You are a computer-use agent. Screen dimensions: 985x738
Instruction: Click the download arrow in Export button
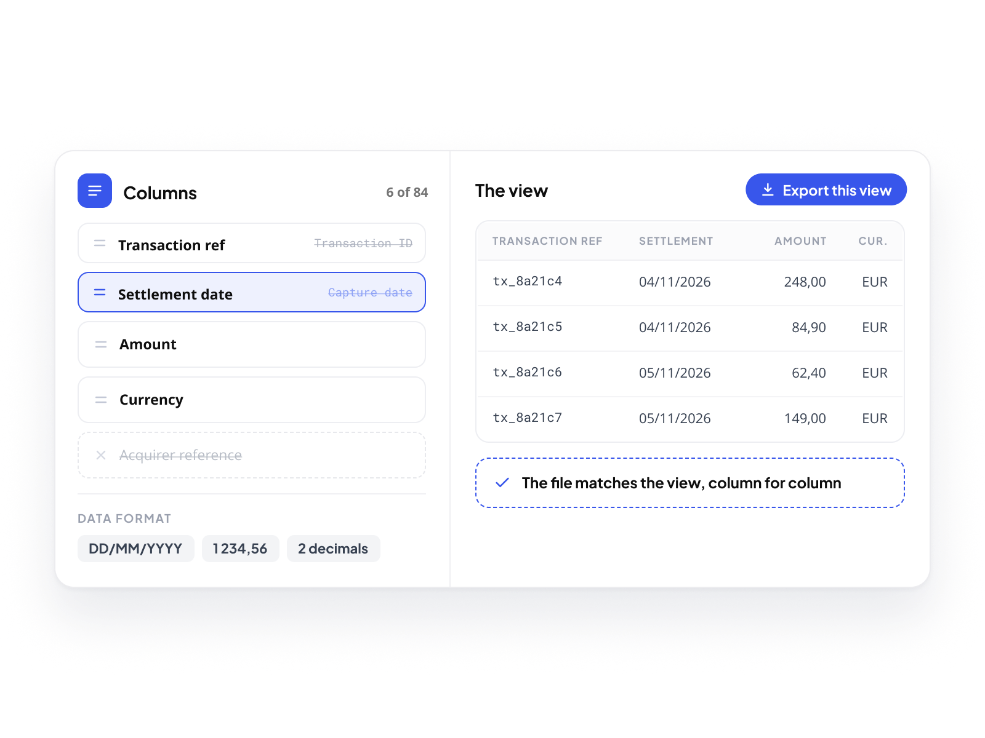[768, 190]
